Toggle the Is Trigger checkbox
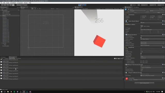 click(x=141, y=28)
